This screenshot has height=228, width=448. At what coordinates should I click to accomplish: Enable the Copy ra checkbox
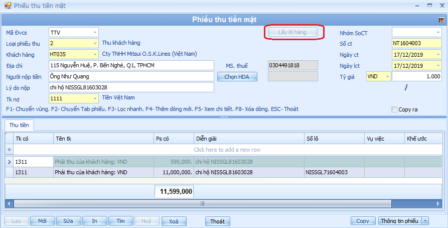point(394,109)
